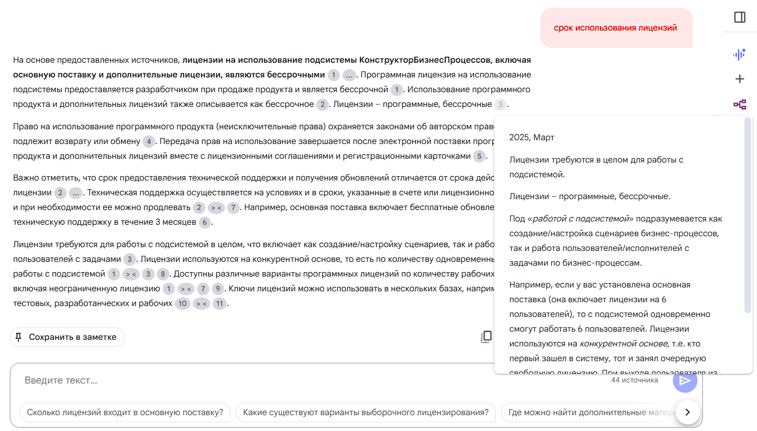Open the mind map icon in sidebar
Viewport: 757px width, 431px height.
[740, 104]
